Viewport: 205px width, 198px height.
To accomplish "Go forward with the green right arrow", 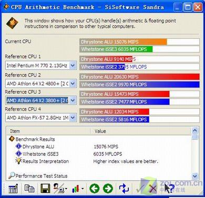I will point(108,189).
